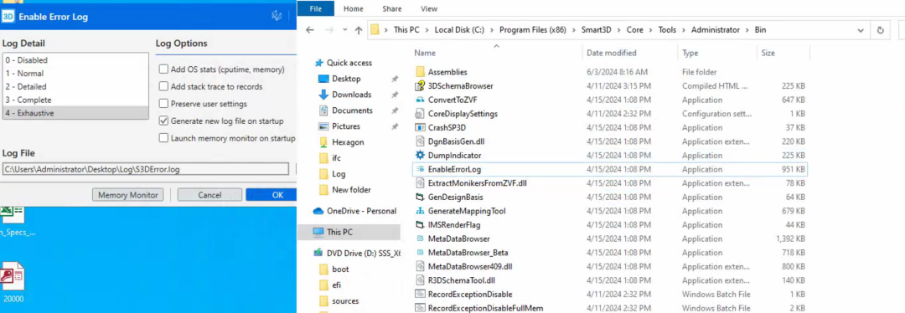This screenshot has width=905, height=313.
Task: Open the File tab in Explorer
Action: point(316,8)
